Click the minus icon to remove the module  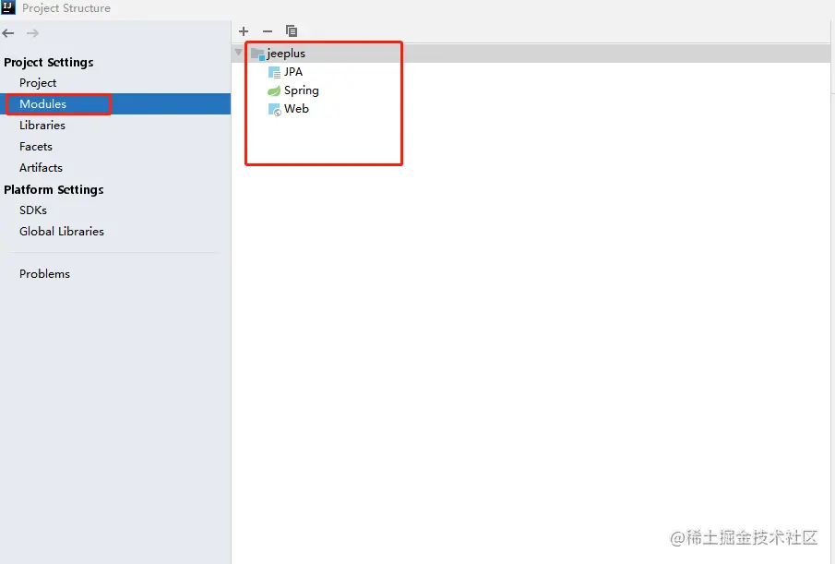(x=268, y=31)
